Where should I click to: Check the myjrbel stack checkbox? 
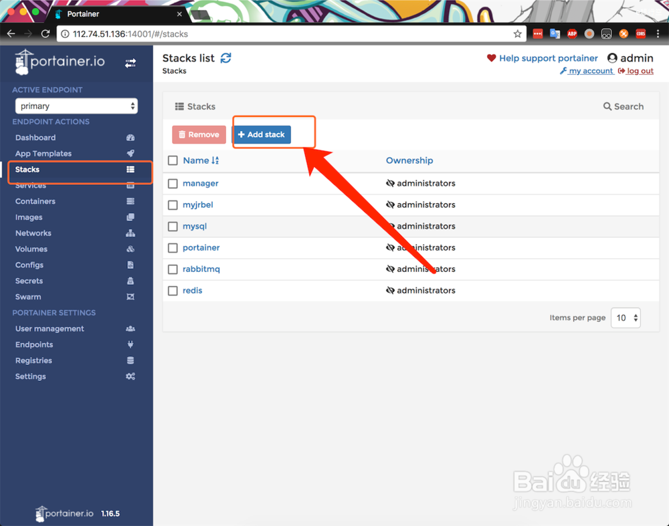tap(173, 205)
